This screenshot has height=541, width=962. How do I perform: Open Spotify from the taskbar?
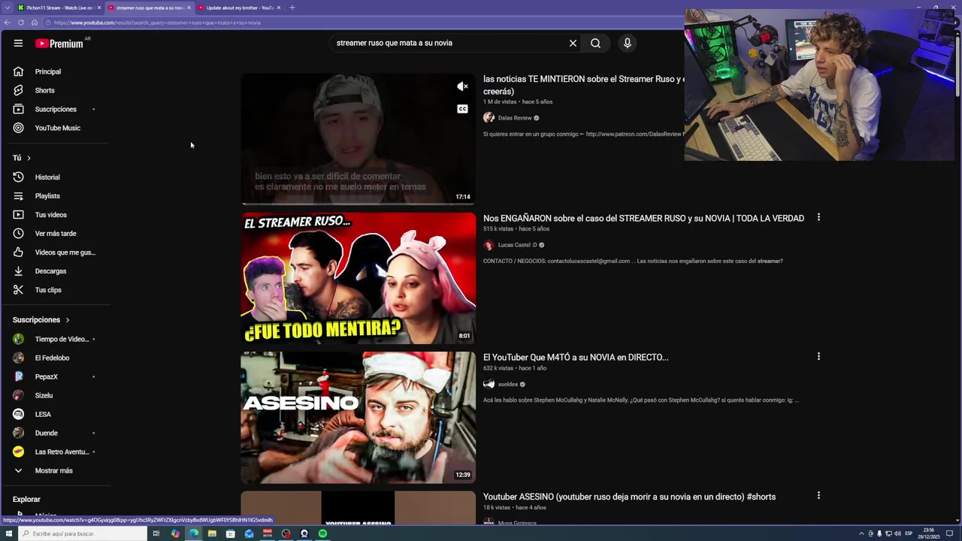point(322,533)
